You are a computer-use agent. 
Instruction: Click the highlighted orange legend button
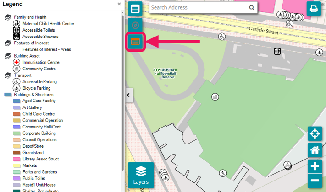coord(135,42)
